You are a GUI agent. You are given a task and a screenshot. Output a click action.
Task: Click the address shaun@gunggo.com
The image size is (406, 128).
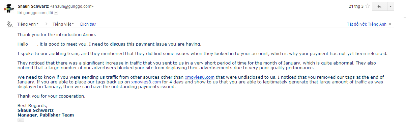tap(71, 6)
